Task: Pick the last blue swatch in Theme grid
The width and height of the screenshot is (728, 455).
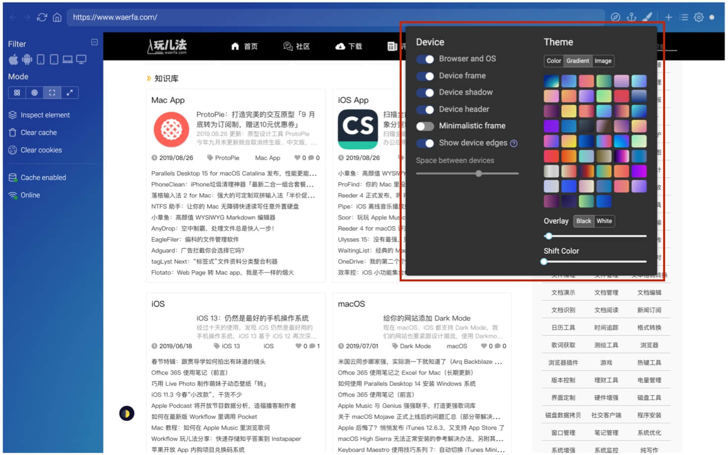Action: click(604, 201)
